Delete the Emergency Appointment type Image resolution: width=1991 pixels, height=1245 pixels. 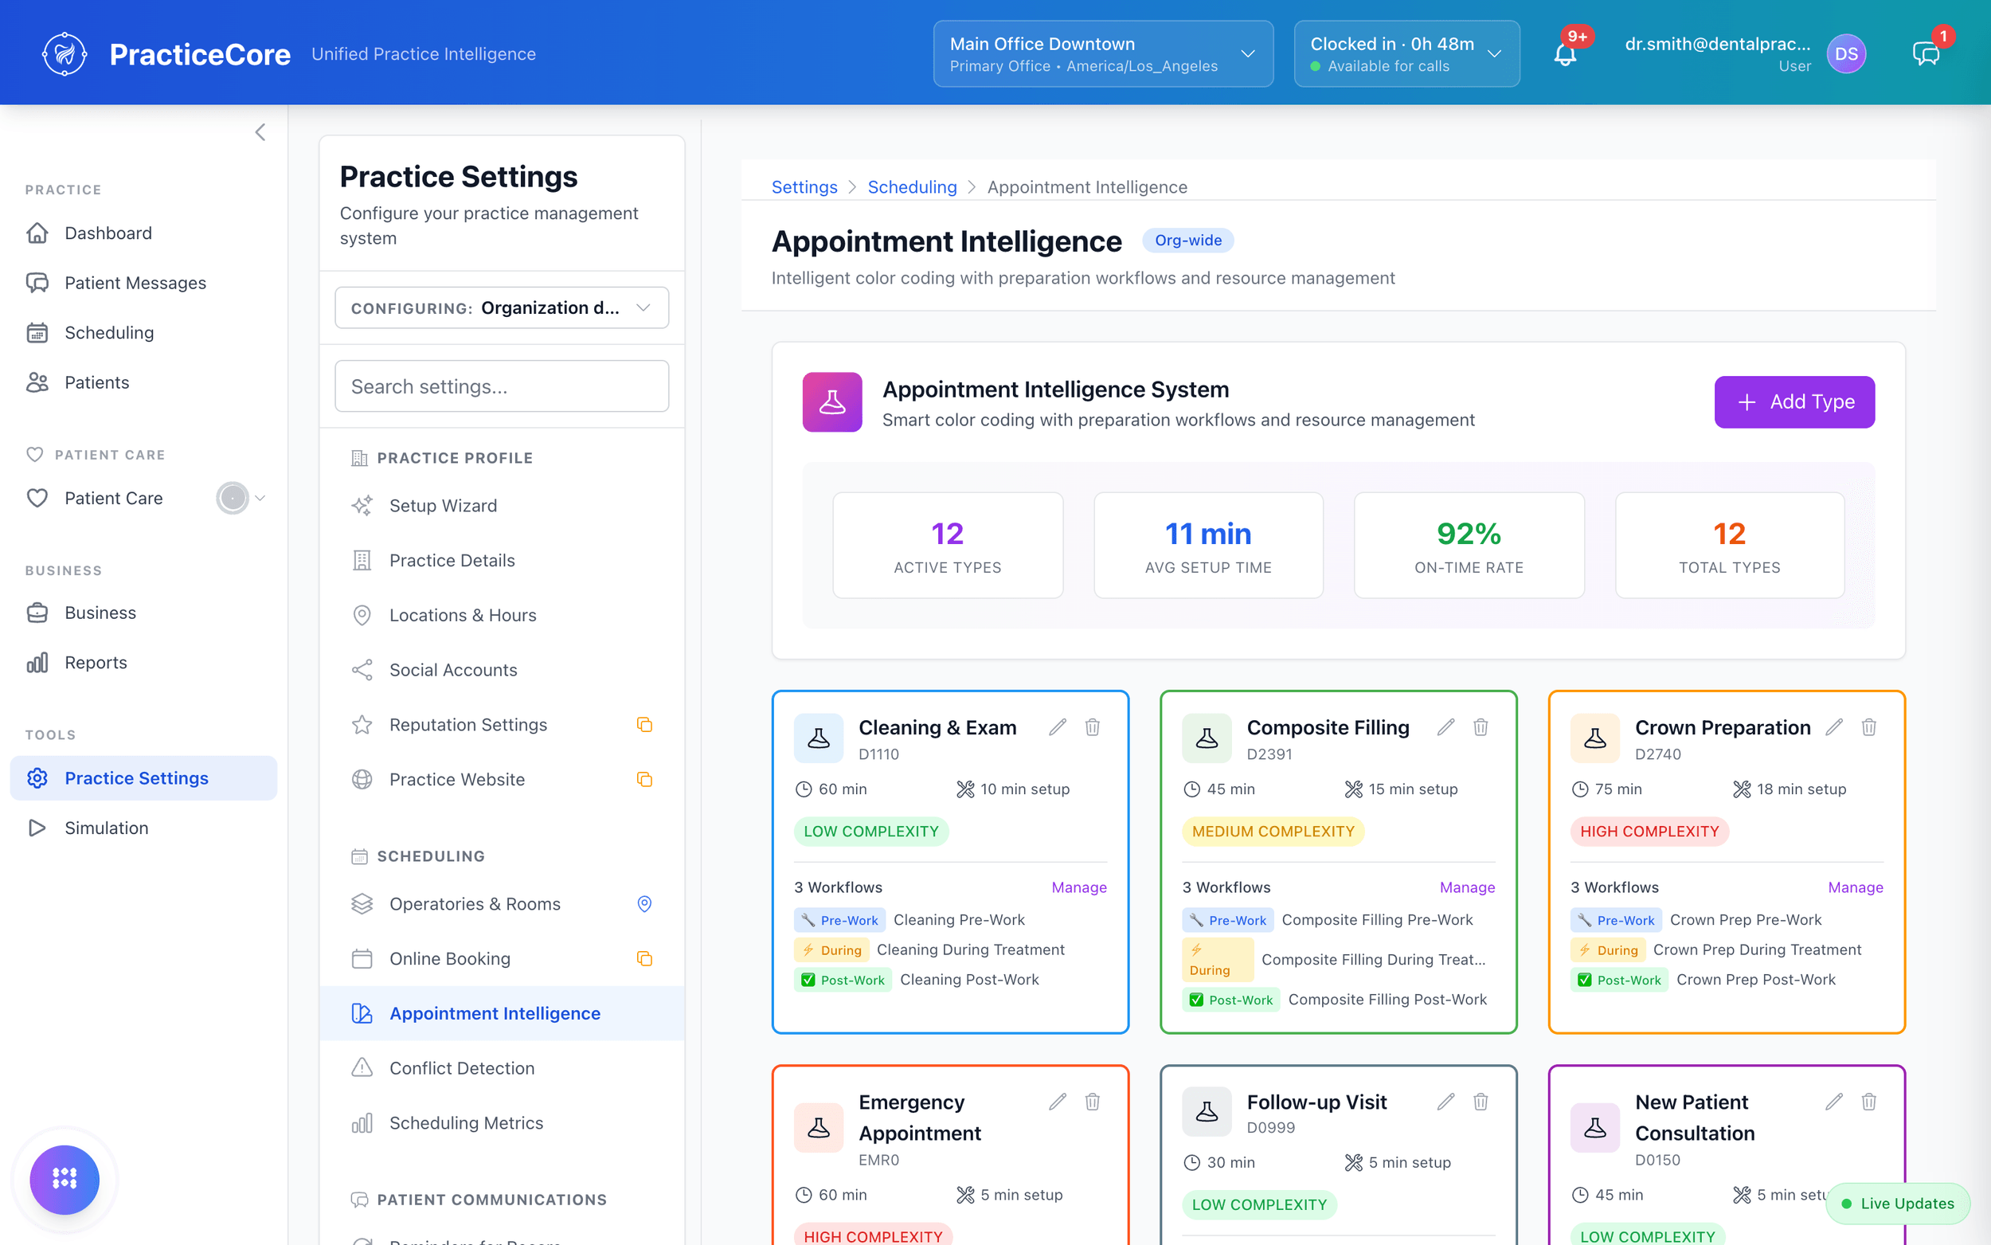pyautogui.click(x=1092, y=1102)
